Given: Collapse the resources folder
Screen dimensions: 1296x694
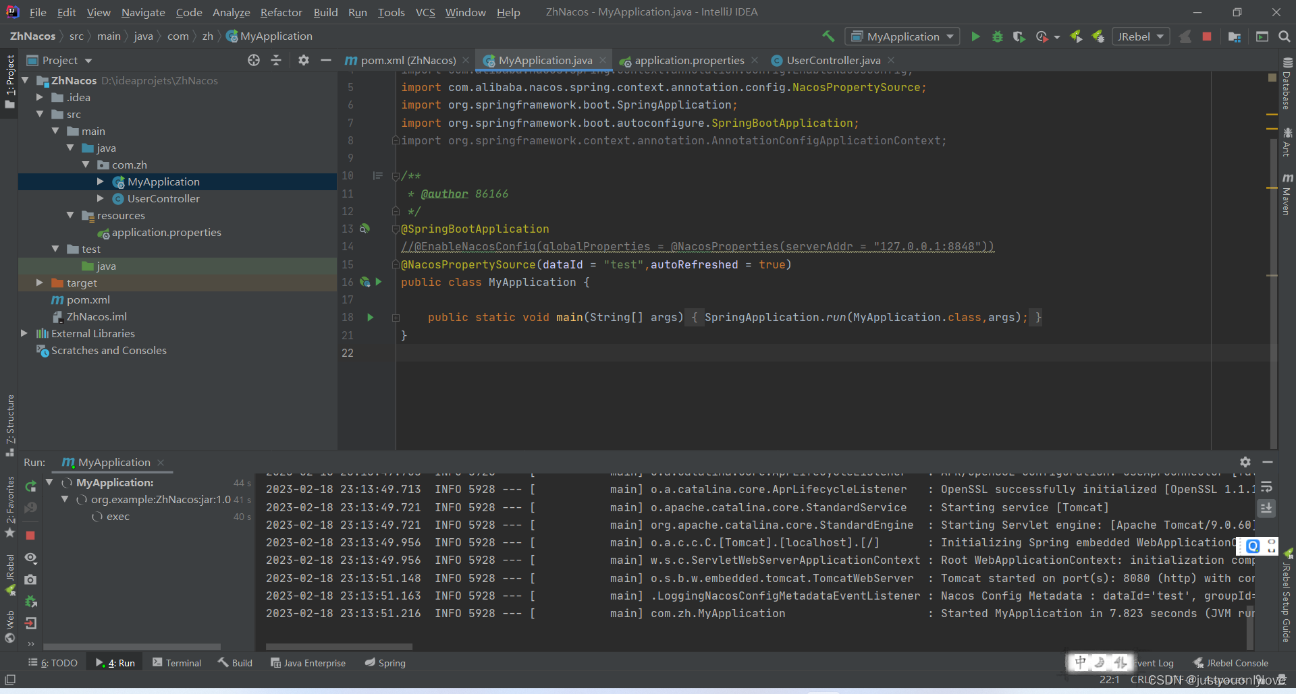Looking at the screenshot, I should 70,215.
